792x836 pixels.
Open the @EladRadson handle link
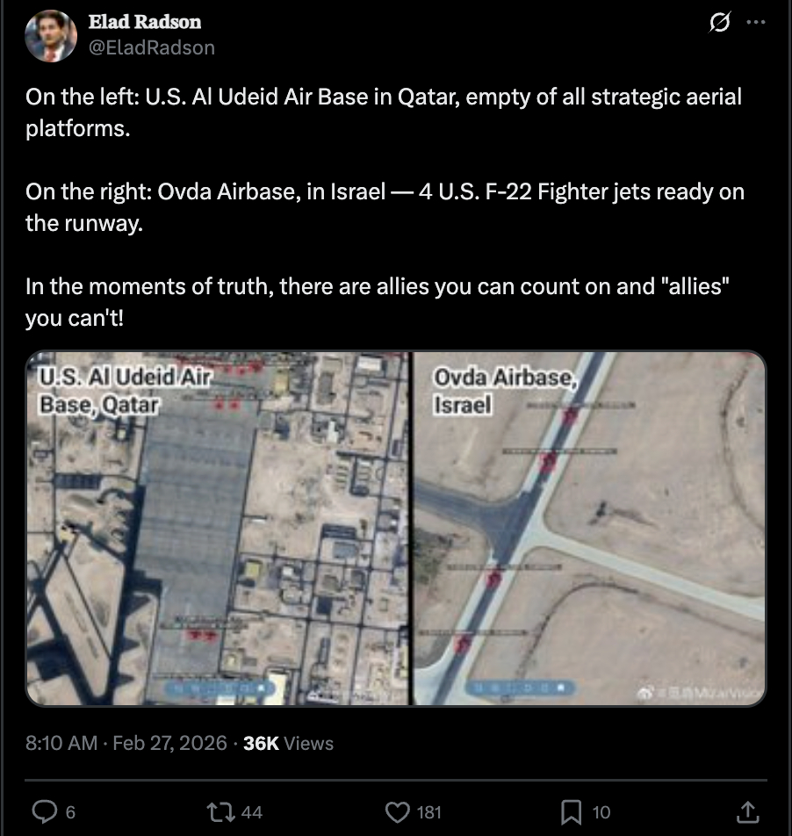151,47
